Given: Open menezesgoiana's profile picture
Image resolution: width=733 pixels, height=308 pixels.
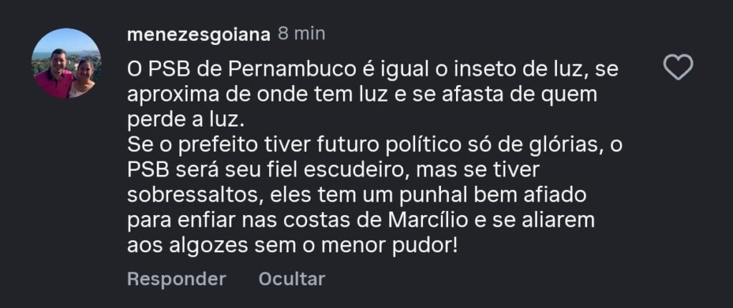Looking at the screenshot, I should click(x=66, y=64).
